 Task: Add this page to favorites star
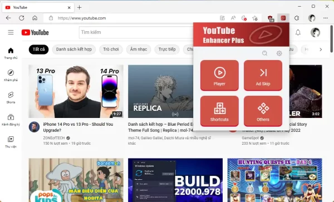click(255, 18)
